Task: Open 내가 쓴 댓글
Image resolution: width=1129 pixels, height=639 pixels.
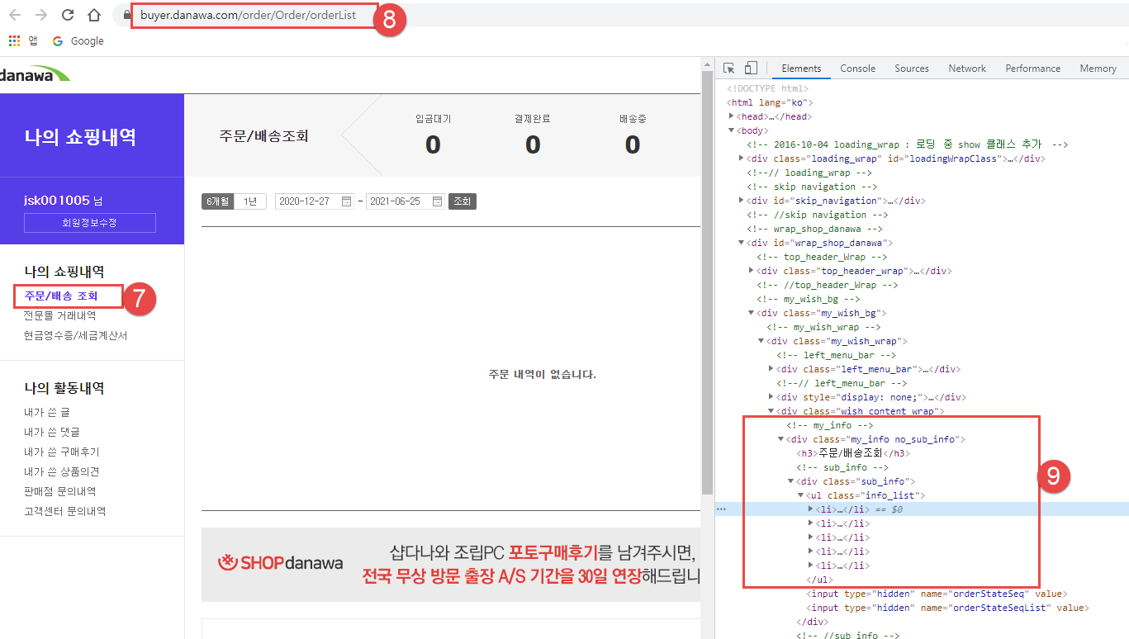Action: click(x=52, y=432)
